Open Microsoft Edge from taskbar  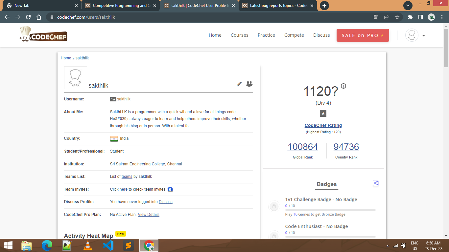point(47,245)
